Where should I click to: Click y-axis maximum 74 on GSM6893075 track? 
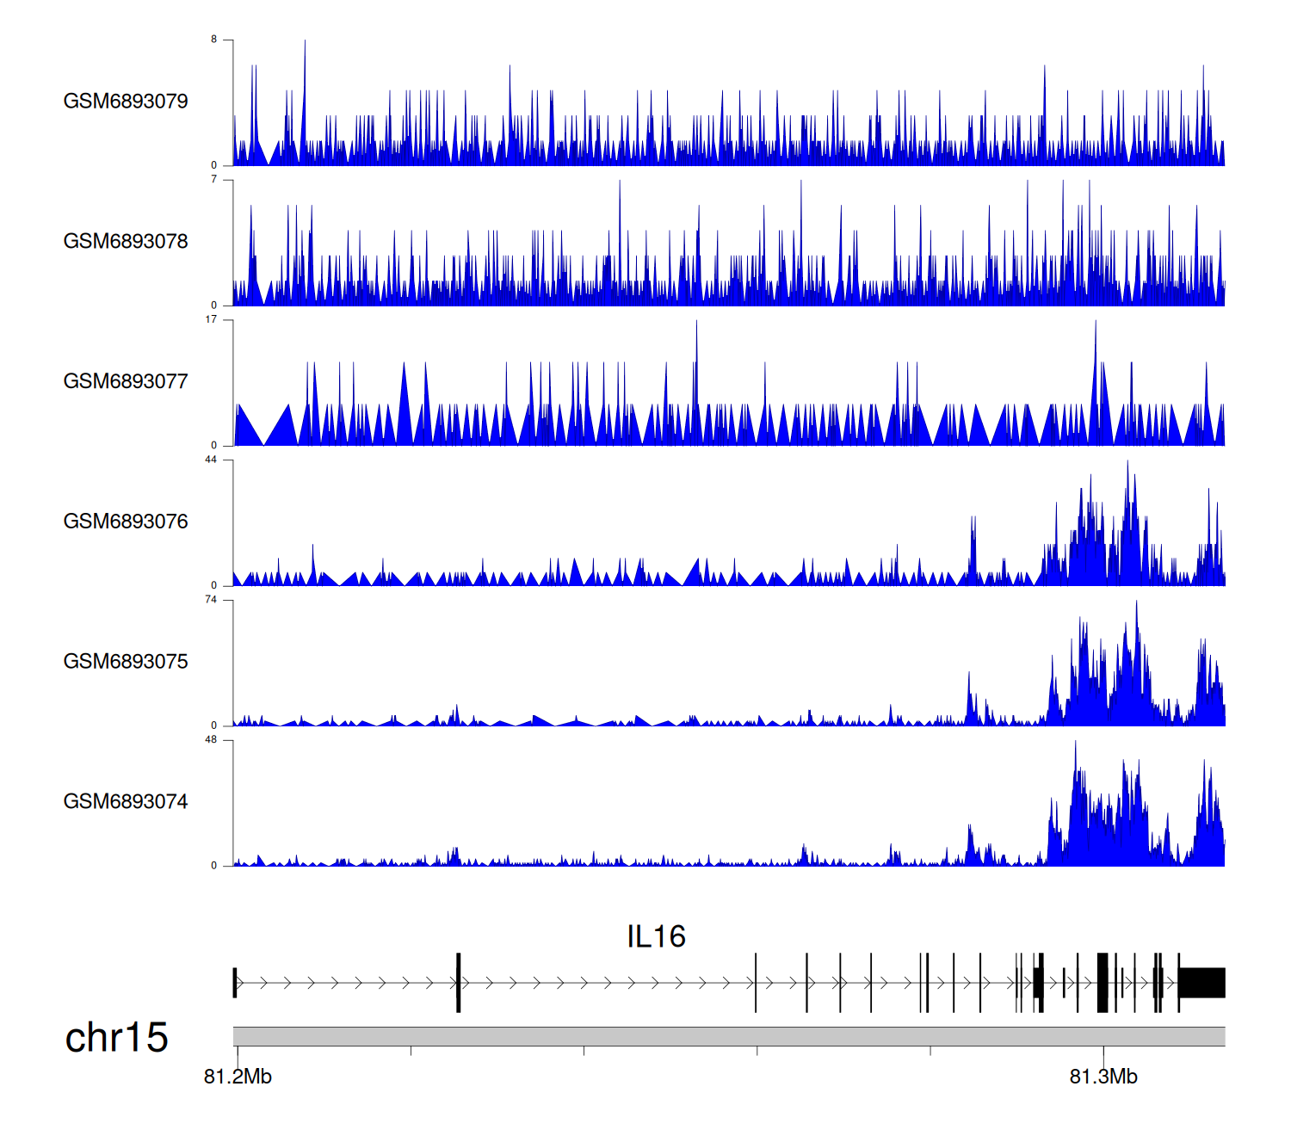tap(211, 600)
